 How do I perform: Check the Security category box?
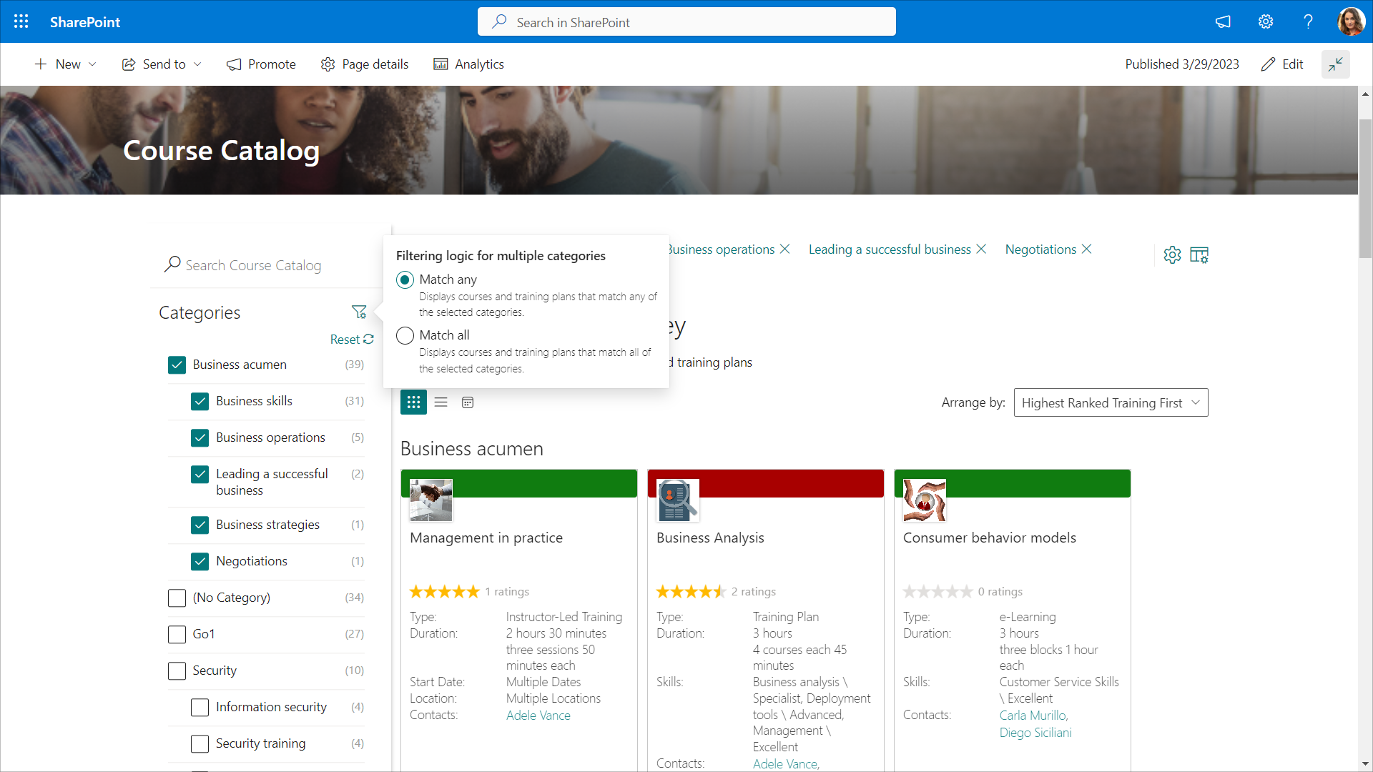(177, 670)
